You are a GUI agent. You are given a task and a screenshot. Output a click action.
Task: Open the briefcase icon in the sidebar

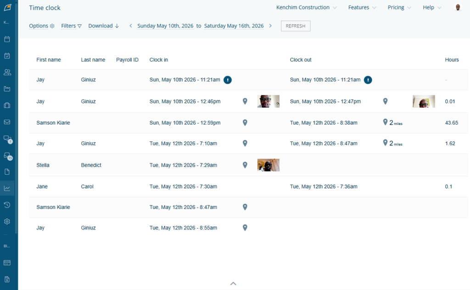[x=7, y=106]
